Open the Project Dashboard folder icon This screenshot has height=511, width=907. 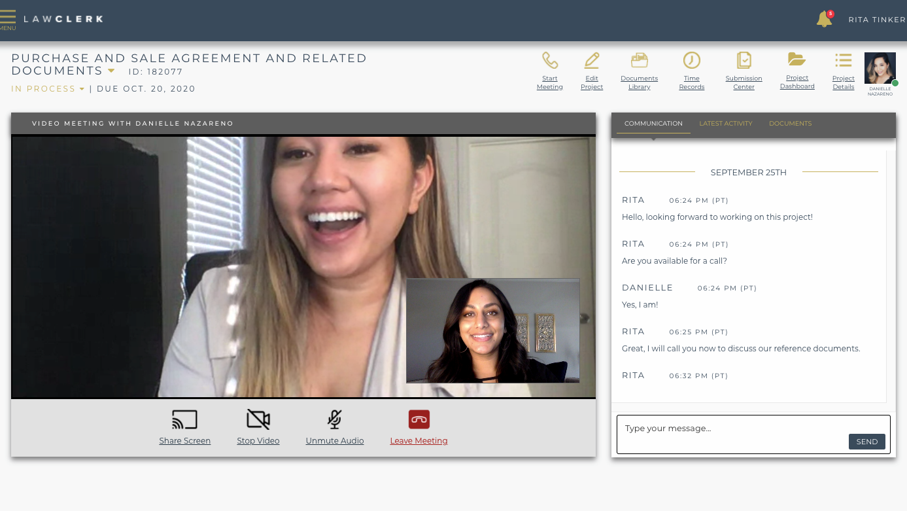coord(796,60)
